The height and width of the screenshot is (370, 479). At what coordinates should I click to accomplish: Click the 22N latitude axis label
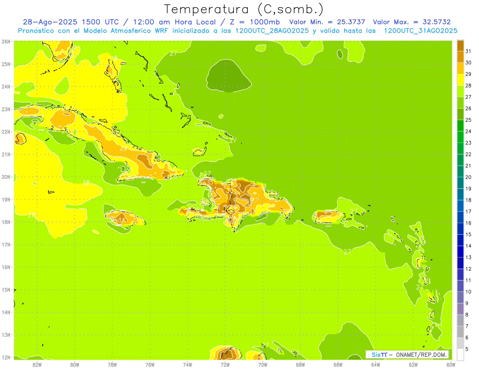(x=6, y=132)
